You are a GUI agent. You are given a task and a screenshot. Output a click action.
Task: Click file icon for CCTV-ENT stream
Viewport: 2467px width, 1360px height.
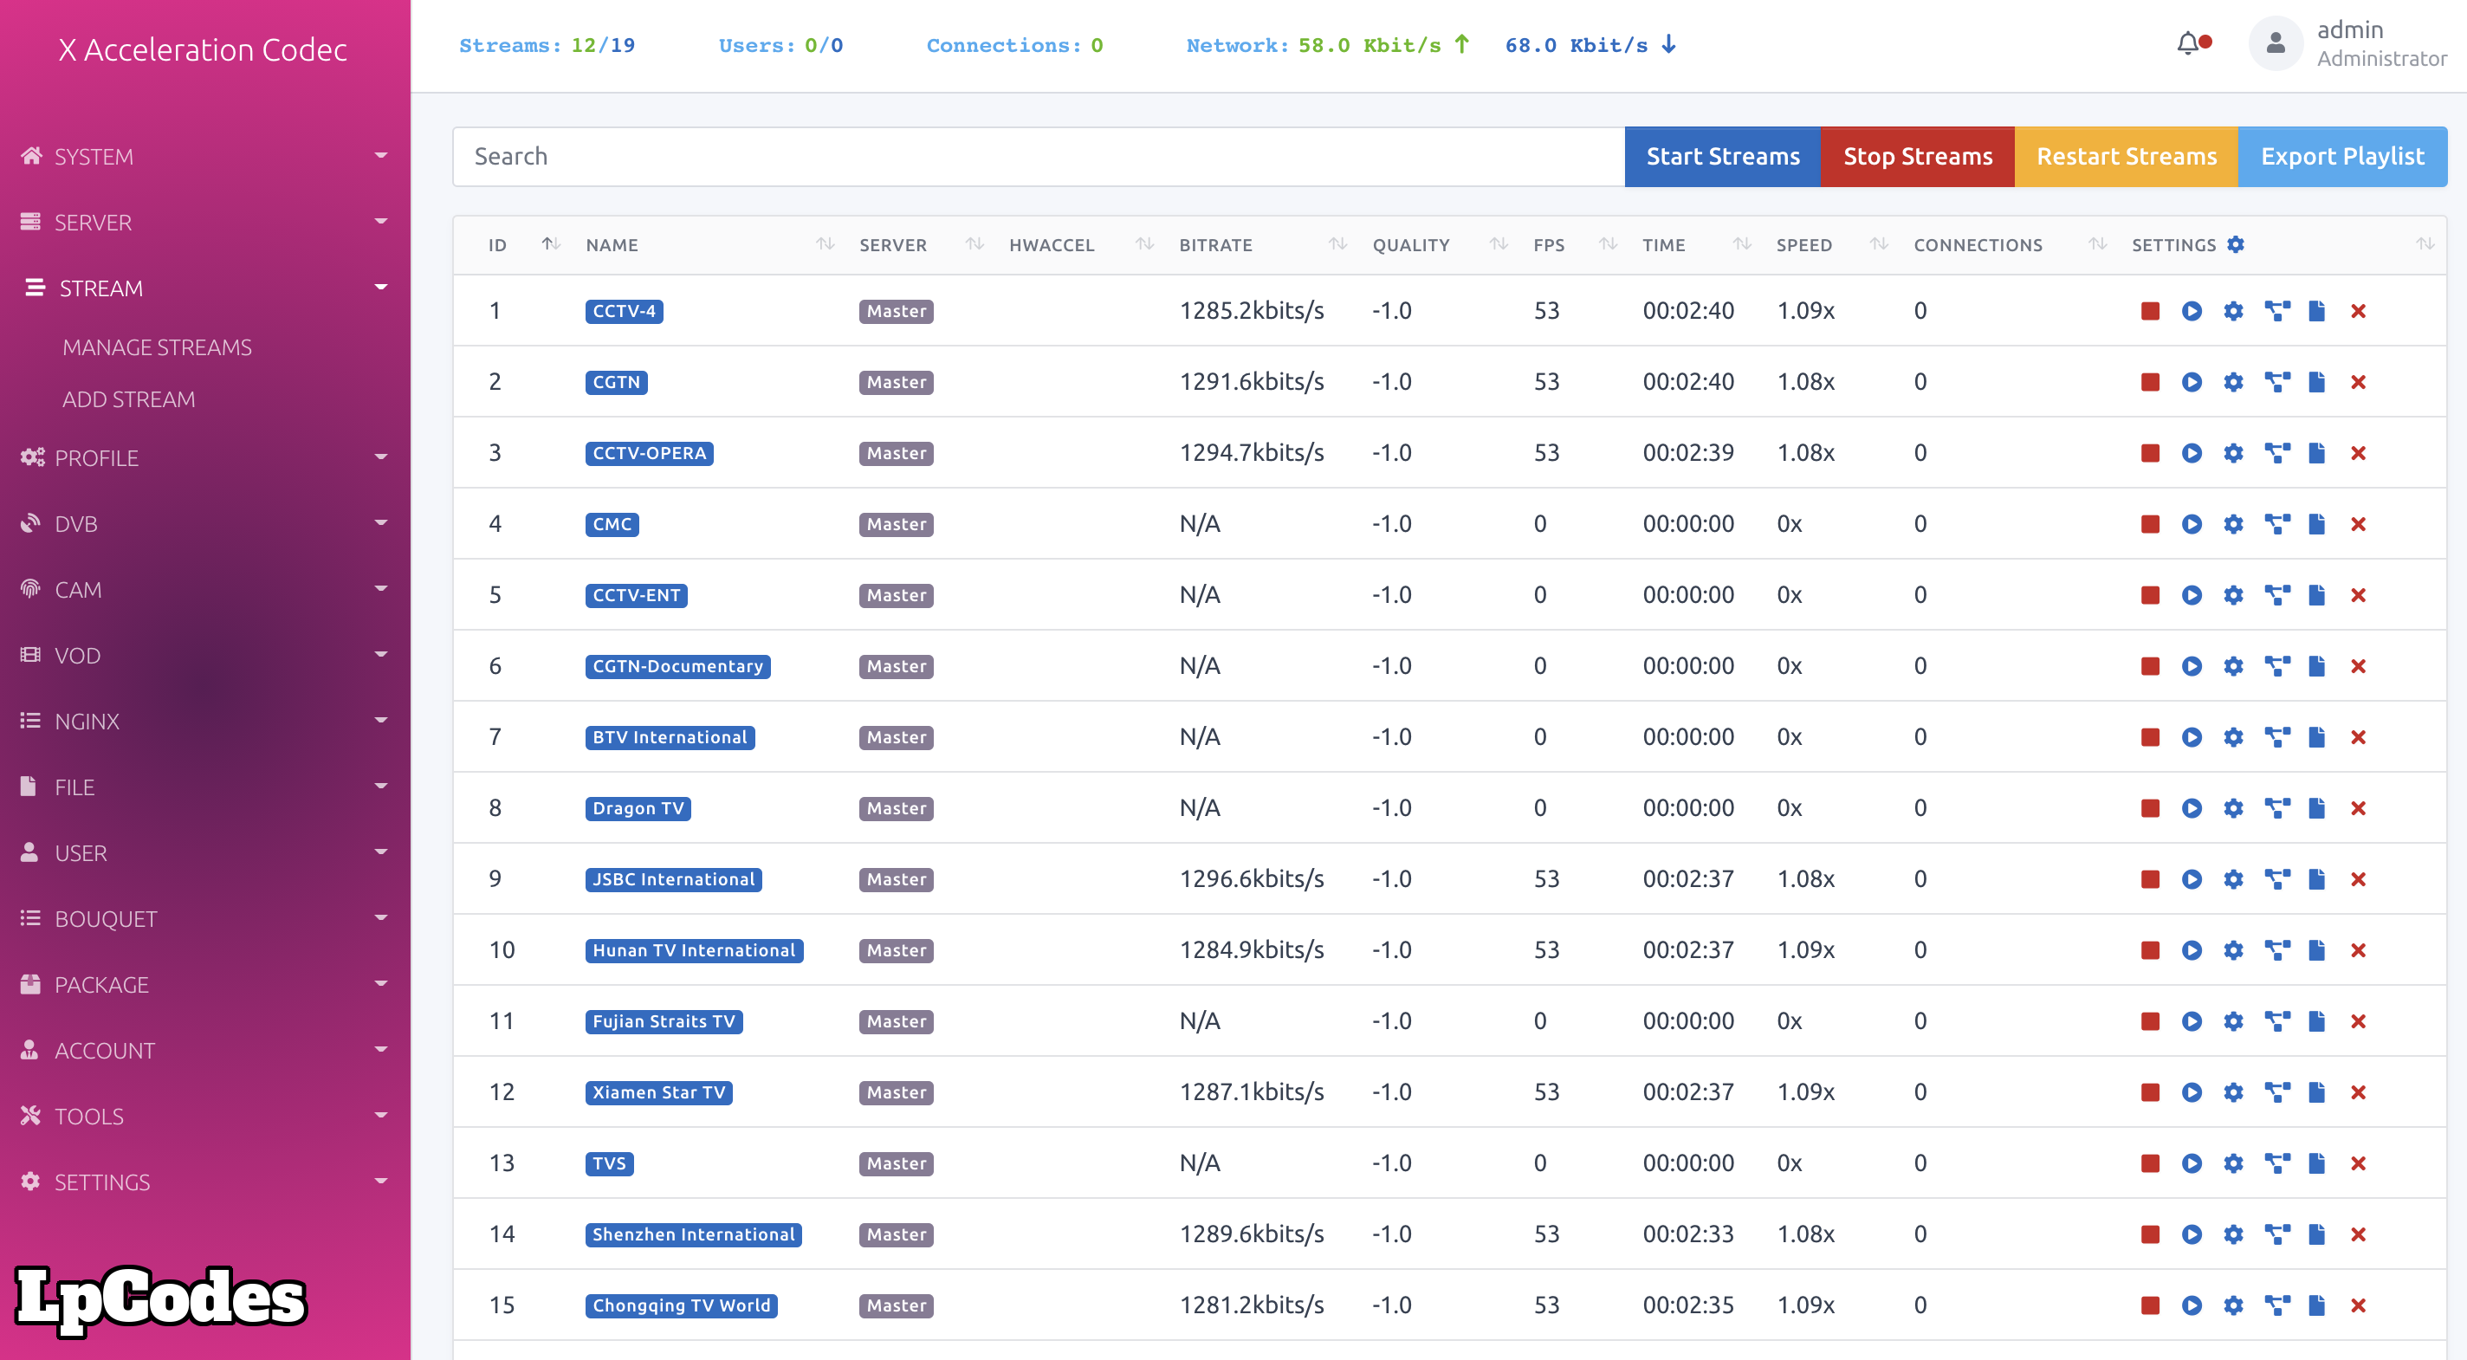pos(2316,595)
